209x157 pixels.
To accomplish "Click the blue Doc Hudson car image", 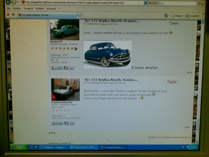I will (107, 55).
